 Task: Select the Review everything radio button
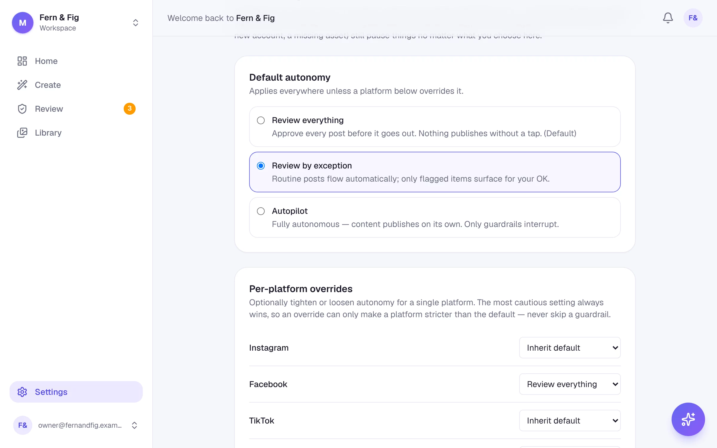tap(261, 120)
